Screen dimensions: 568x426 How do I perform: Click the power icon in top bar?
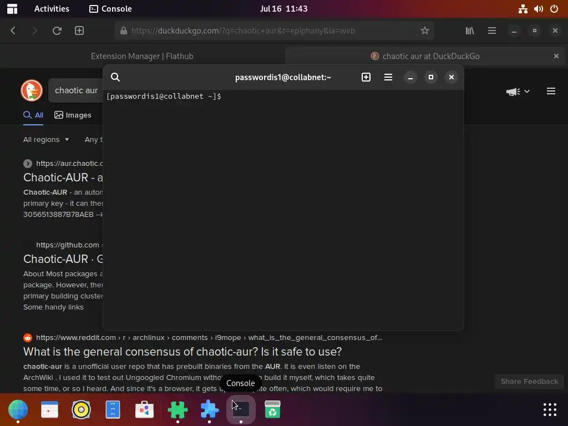pos(554,9)
